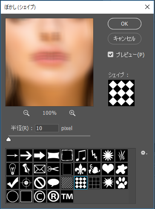Select the medium arrow shape
155x209 pixels.
coord(26,155)
